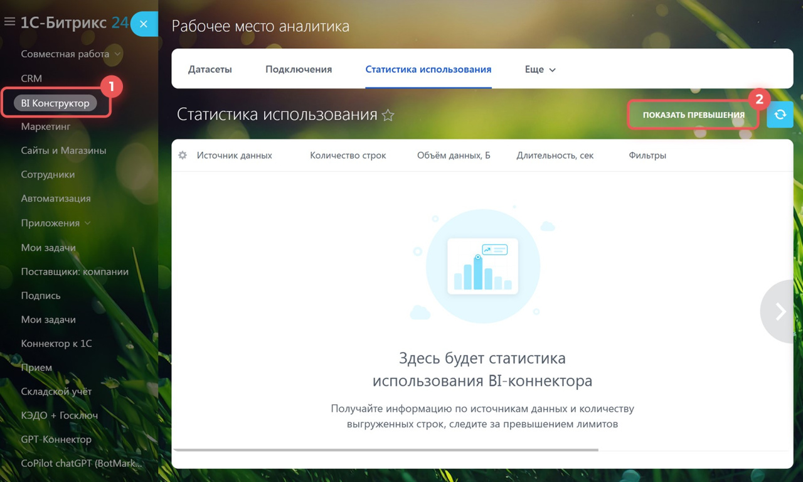The width and height of the screenshot is (803, 482).
Task: Open Автоматизация in the sidebar
Action: (x=56, y=198)
